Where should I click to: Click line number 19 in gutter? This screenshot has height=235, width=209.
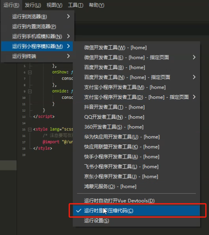24,155
